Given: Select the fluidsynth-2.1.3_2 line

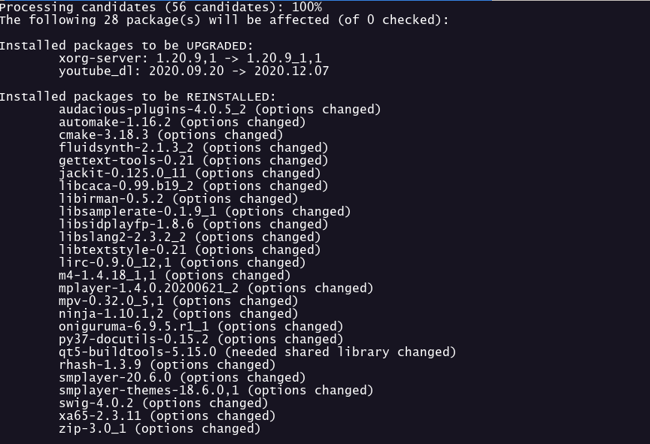Looking at the screenshot, I should (193, 147).
